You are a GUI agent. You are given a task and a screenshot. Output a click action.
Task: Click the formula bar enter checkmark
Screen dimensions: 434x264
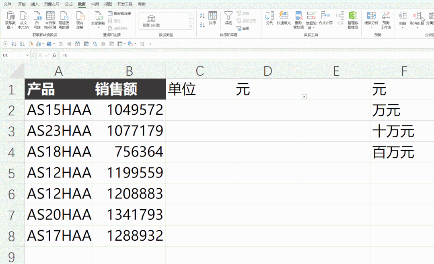tap(47, 55)
